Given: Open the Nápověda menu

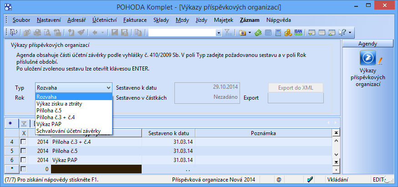Looking at the screenshot, I should (x=278, y=20).
